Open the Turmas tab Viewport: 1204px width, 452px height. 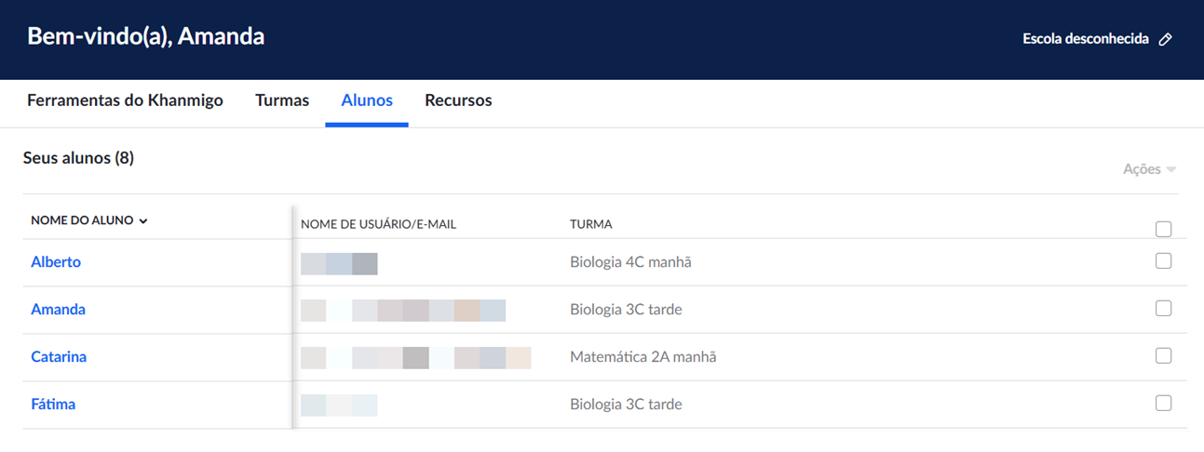pos(282,100)
